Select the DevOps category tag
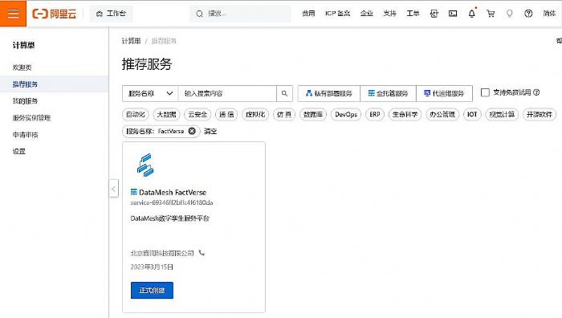Screen dimensions: 562x318 (x=346, y=114)
